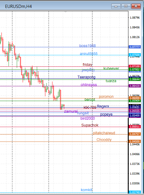Click the 1.05555 price tag
144x195 pixels.
(x=135, y=111)
